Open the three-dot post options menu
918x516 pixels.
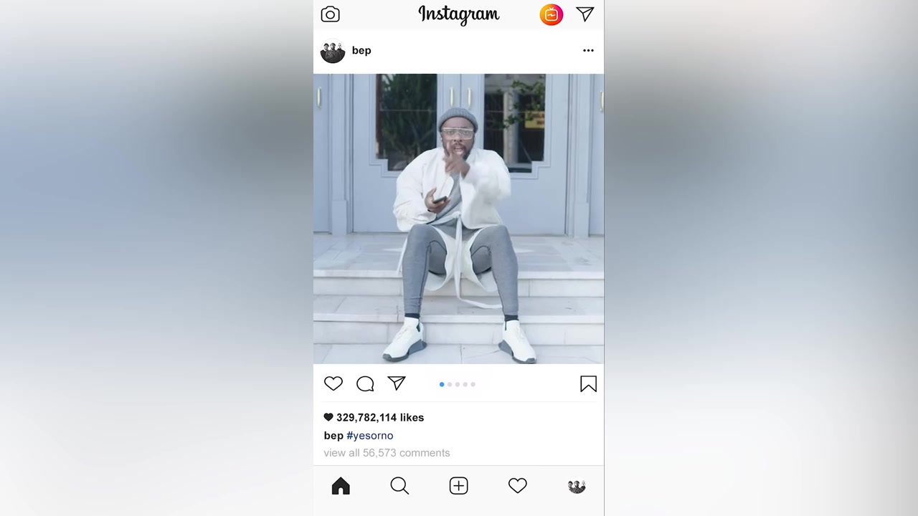588,50
